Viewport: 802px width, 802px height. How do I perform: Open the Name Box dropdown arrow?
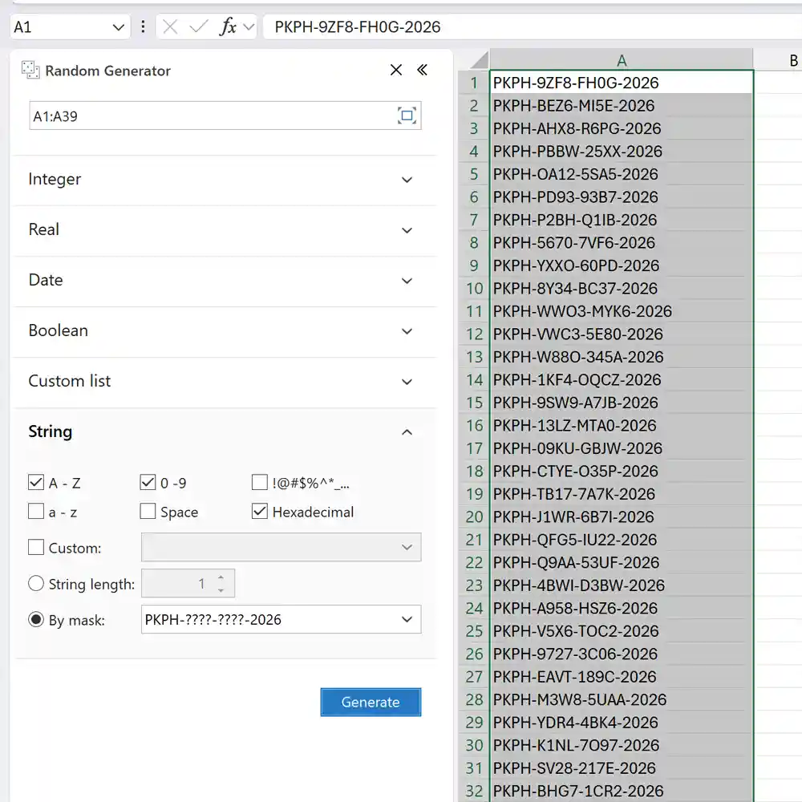119,27
